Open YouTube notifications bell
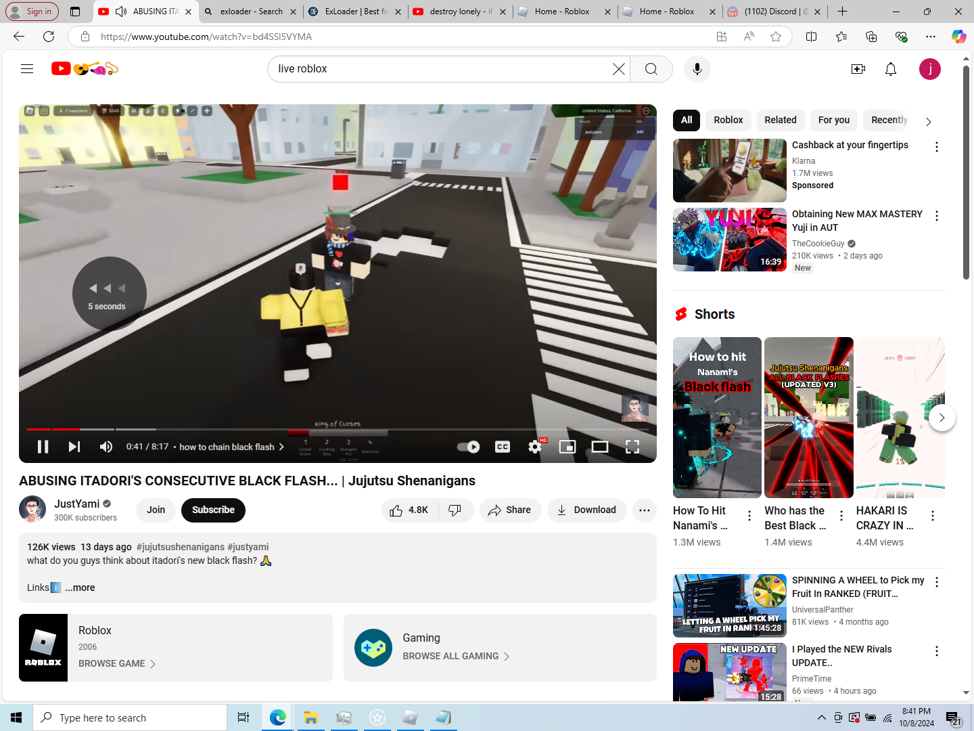The height and width of the screenshot is (731, 974). coord(891,69)
